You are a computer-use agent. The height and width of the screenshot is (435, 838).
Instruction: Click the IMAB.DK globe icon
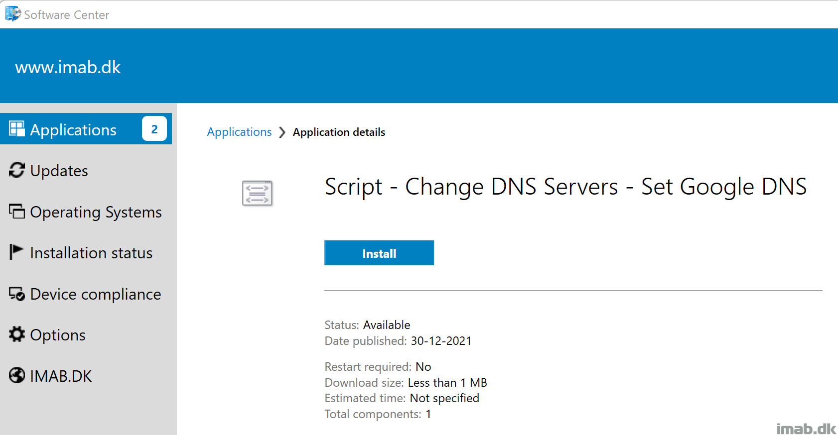pyautogui.click(x=17, y=375)
